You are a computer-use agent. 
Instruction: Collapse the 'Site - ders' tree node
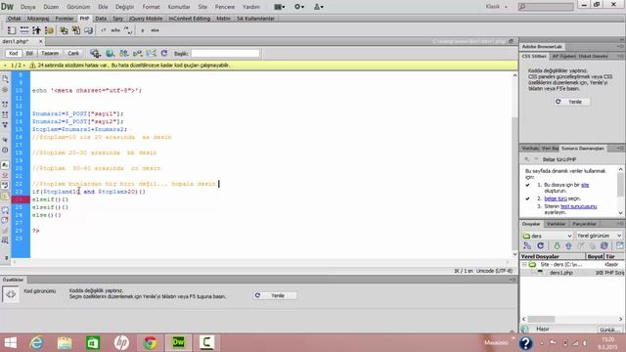(x=524, y=265)
